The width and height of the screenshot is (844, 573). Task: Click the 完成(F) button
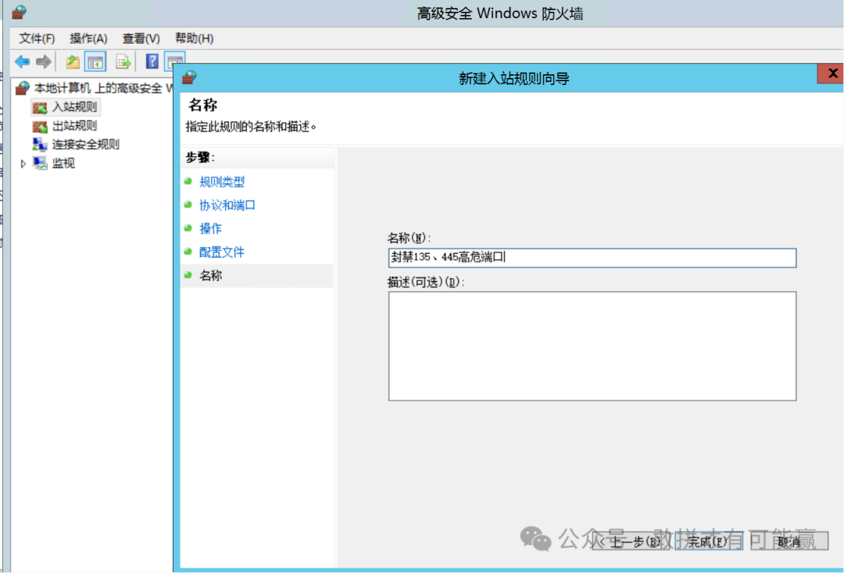(709, 541)
